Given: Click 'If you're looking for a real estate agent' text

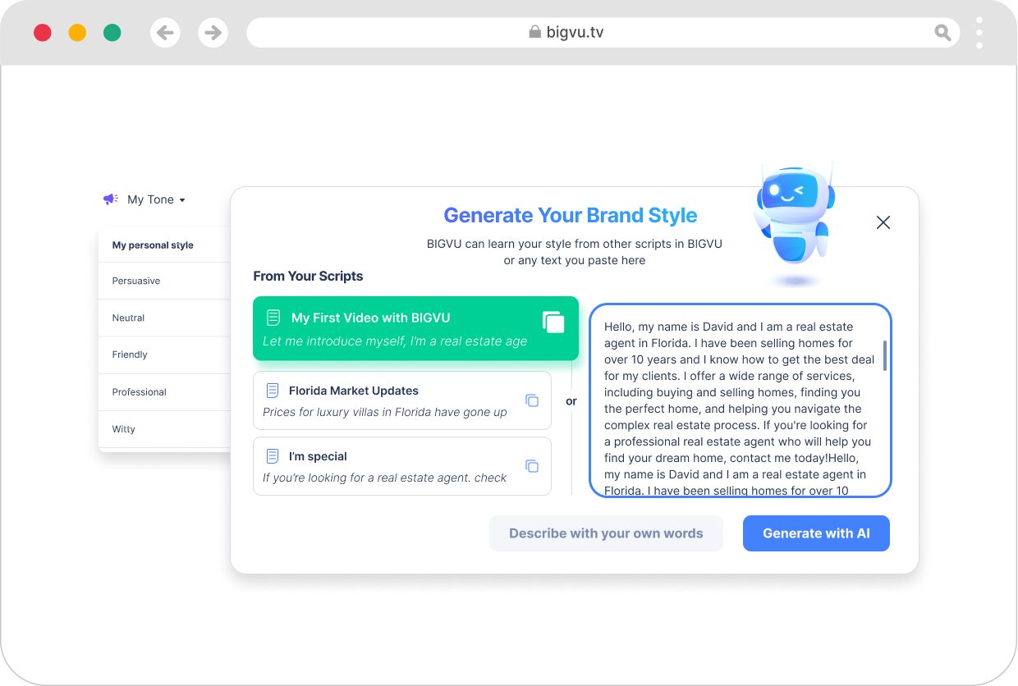Looking at the screenshot, I should point(385,478).
